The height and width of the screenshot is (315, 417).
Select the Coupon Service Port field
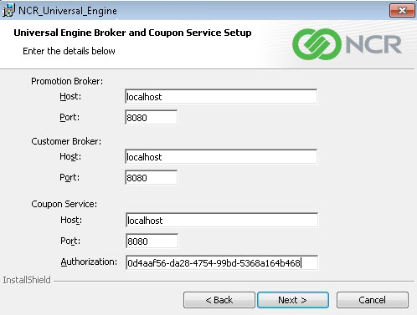[x=152, y=241]
